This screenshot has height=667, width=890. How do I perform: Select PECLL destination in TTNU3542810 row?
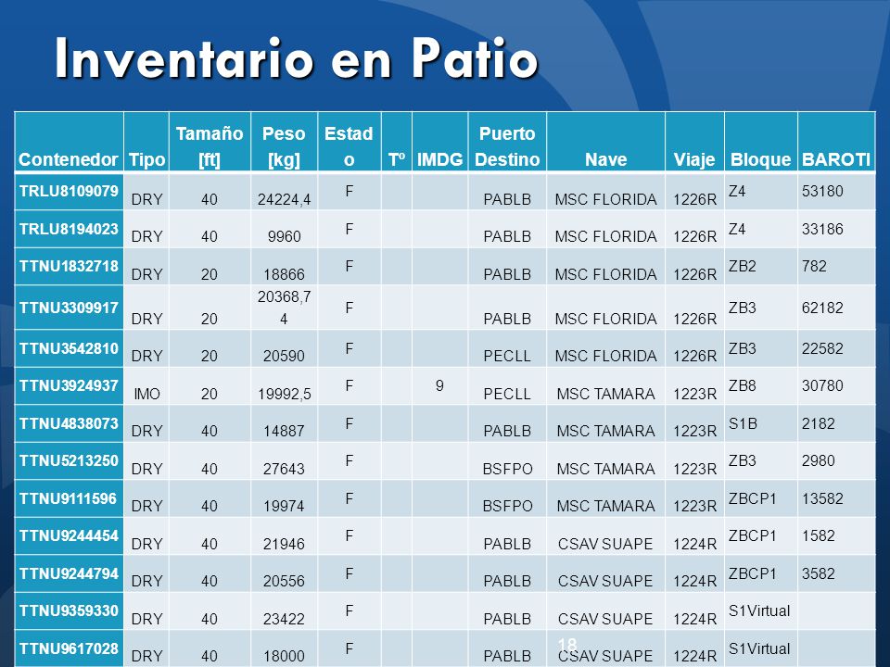(x=507, y=356)
